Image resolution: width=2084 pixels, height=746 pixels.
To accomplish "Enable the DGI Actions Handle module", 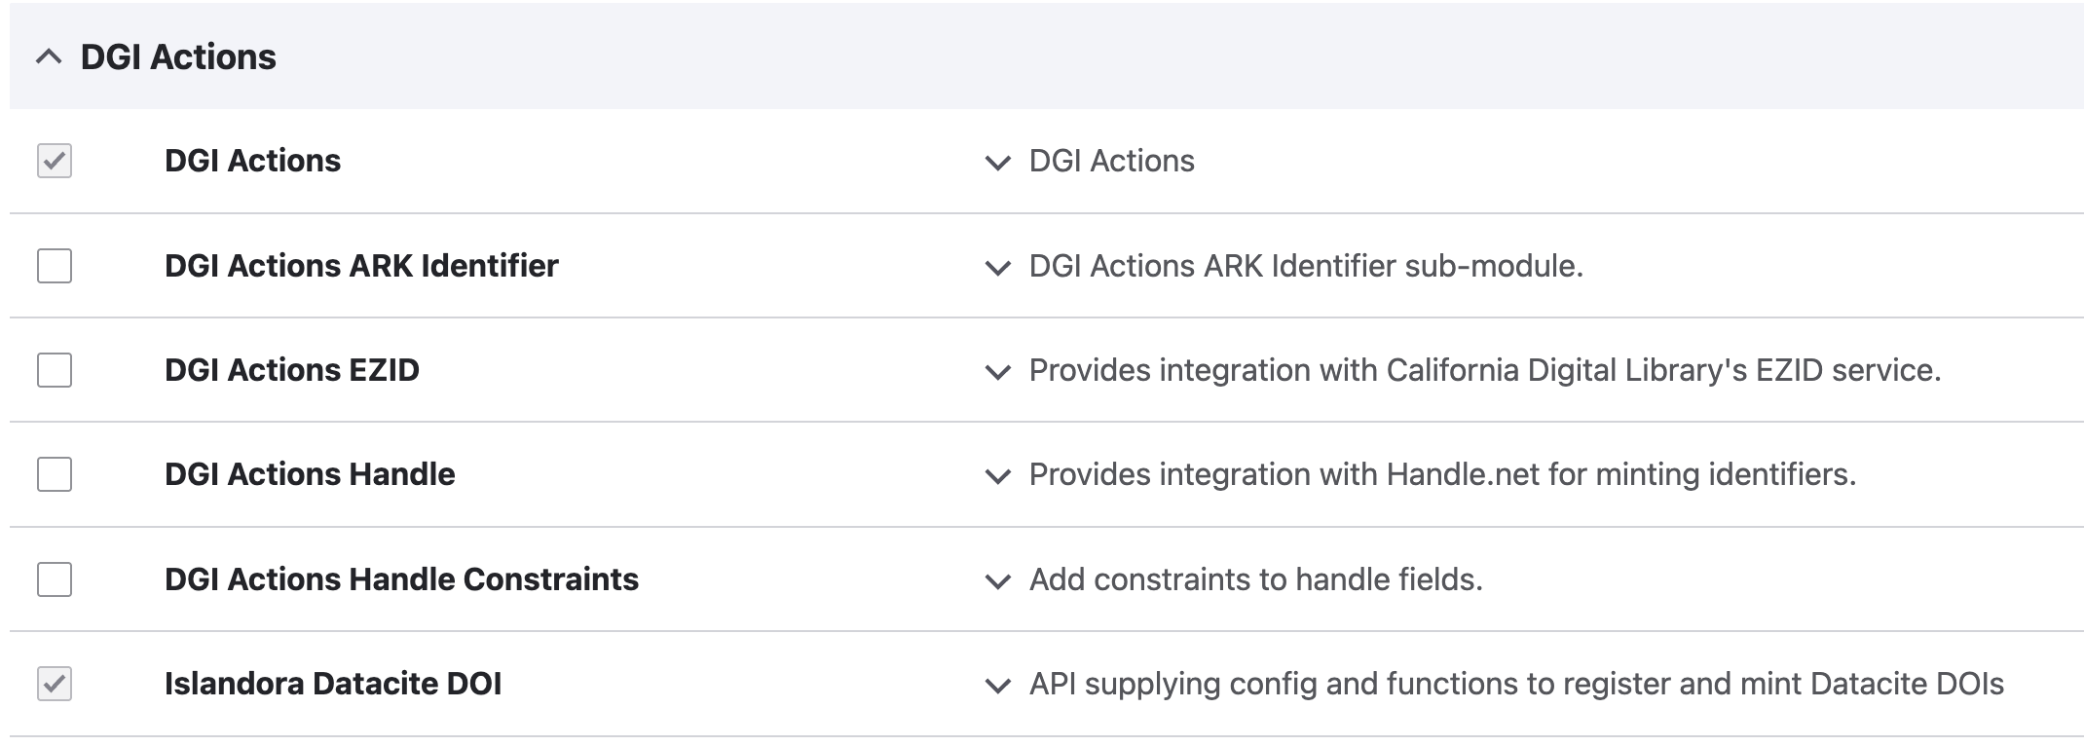I will pos(56,476).
